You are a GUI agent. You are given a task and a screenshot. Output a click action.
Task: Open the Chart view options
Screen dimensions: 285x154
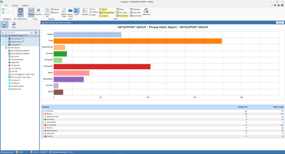point(77,13)
